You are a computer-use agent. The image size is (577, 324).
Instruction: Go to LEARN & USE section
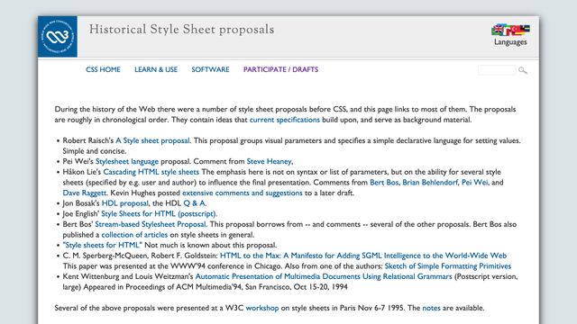click(156, 69)
